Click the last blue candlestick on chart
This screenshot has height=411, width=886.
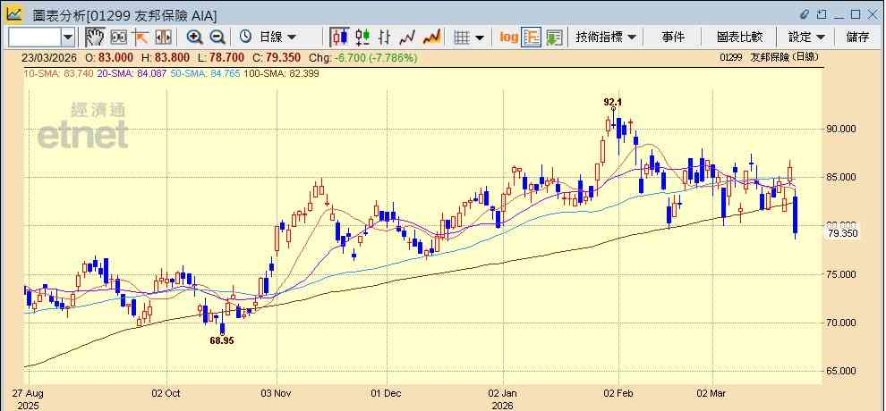(795, 214)
